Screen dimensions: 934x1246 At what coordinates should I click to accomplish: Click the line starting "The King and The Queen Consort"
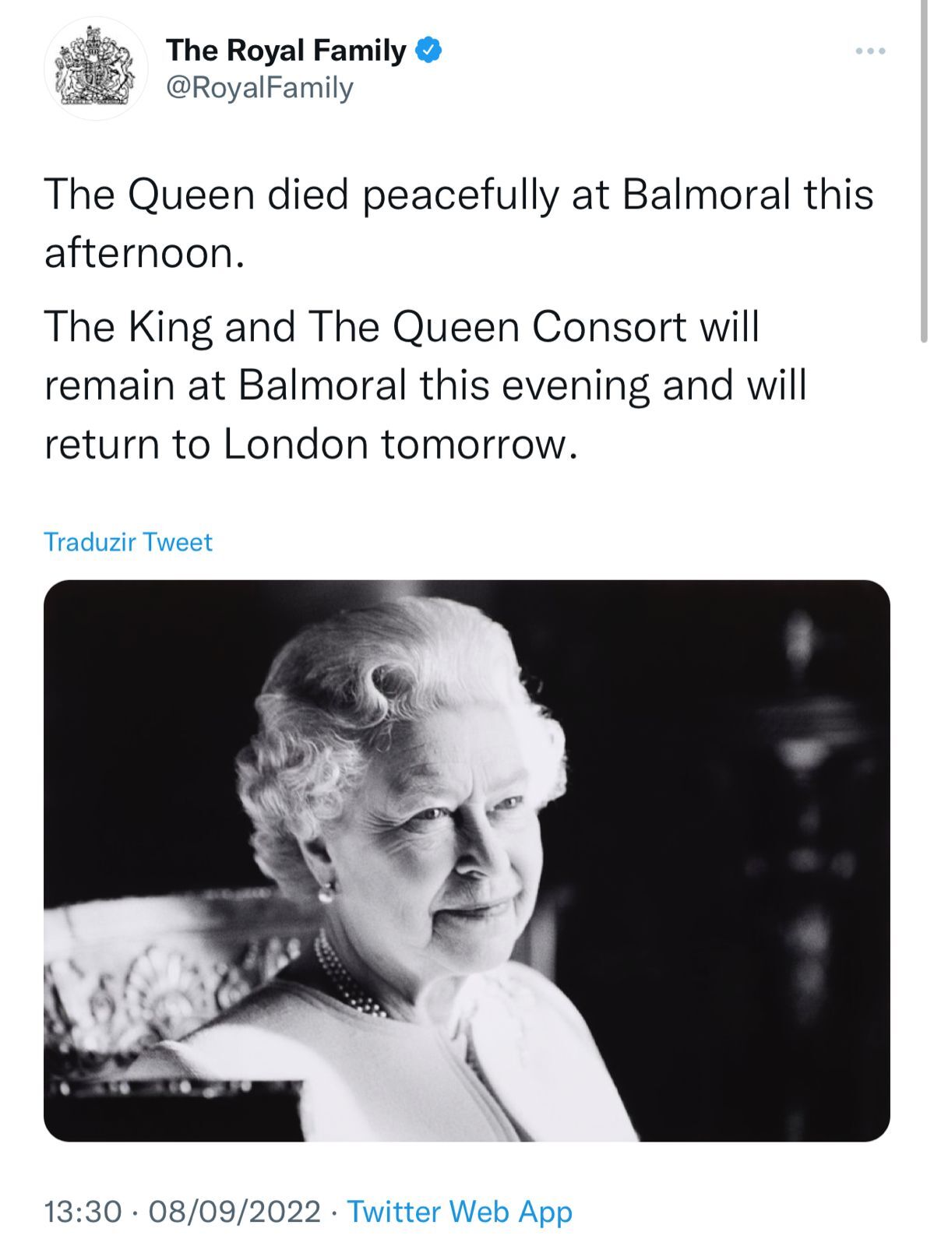tap(401, 326)
